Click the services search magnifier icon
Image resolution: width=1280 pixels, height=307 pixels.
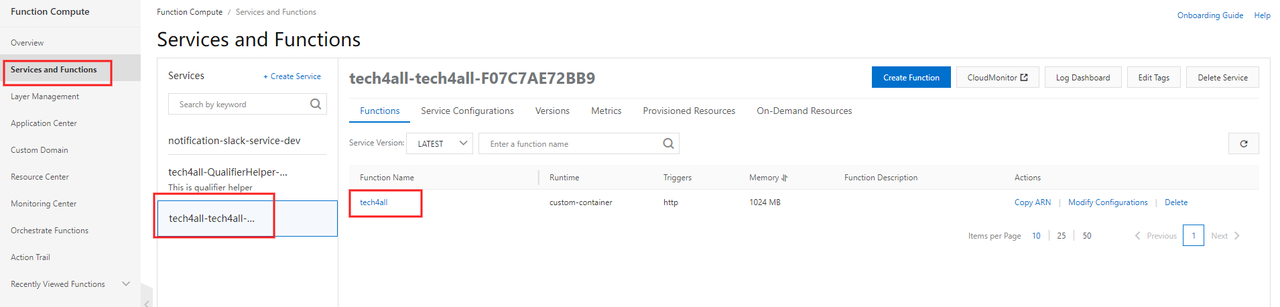[316, 104]
